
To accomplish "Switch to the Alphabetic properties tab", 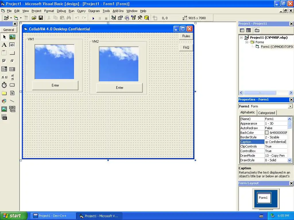I will click(247, 112).
